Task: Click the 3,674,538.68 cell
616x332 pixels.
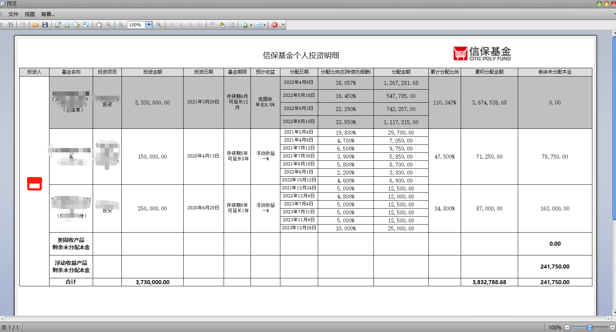Action: [489, 103]
